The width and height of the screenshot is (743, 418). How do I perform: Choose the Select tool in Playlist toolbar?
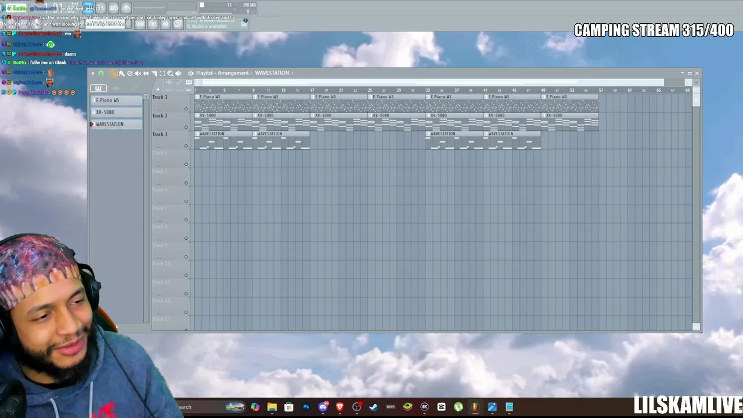pyautogui.click(x=162, y=73)
